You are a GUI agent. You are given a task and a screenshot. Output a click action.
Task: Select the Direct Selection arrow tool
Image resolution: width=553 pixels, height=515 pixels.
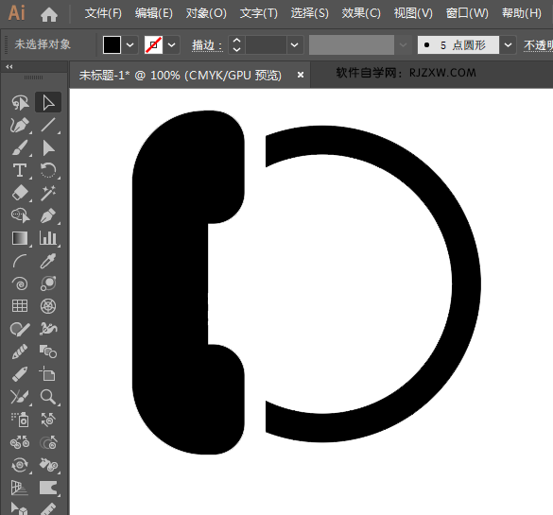click(48, 103)
